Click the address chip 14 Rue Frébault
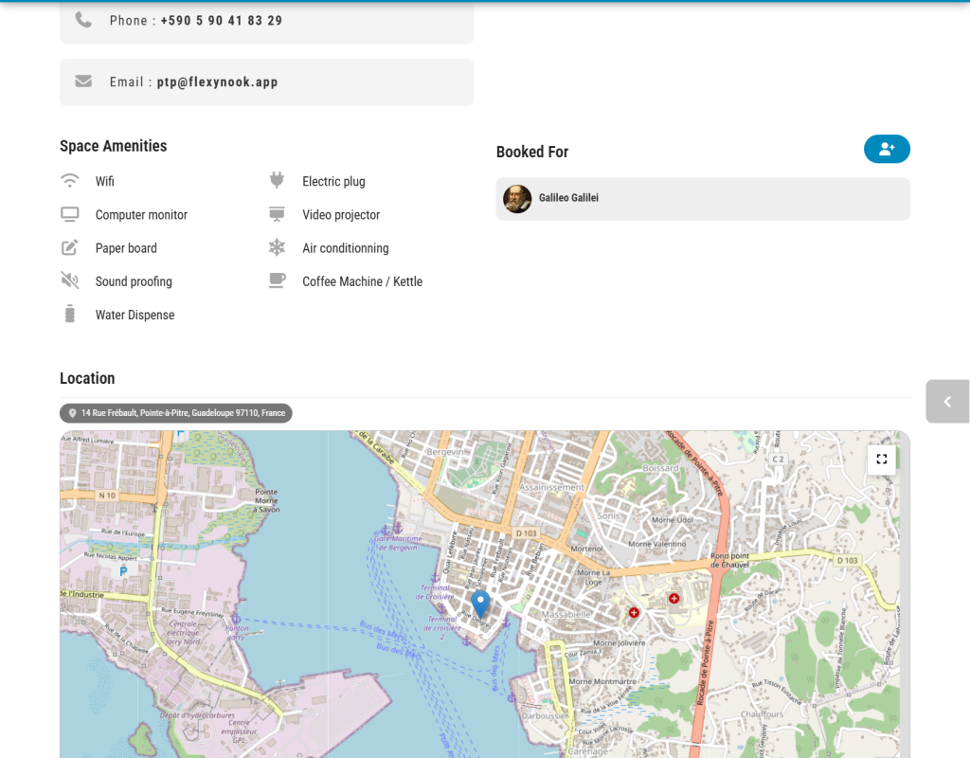The width and height of the screenshot is (970, 758). [x=175, y=413]
